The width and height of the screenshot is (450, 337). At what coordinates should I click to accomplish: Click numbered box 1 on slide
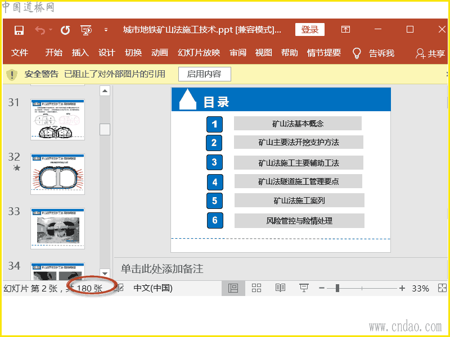click(214, 124)
